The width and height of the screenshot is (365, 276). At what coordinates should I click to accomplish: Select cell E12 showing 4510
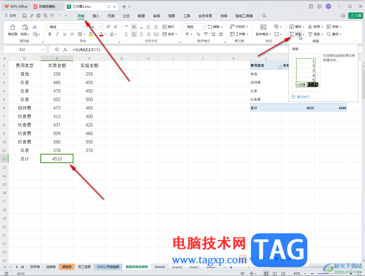click(x=57, y=159)
